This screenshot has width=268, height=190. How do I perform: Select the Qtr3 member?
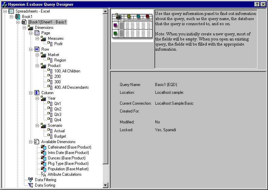click(x=58, y=115)
